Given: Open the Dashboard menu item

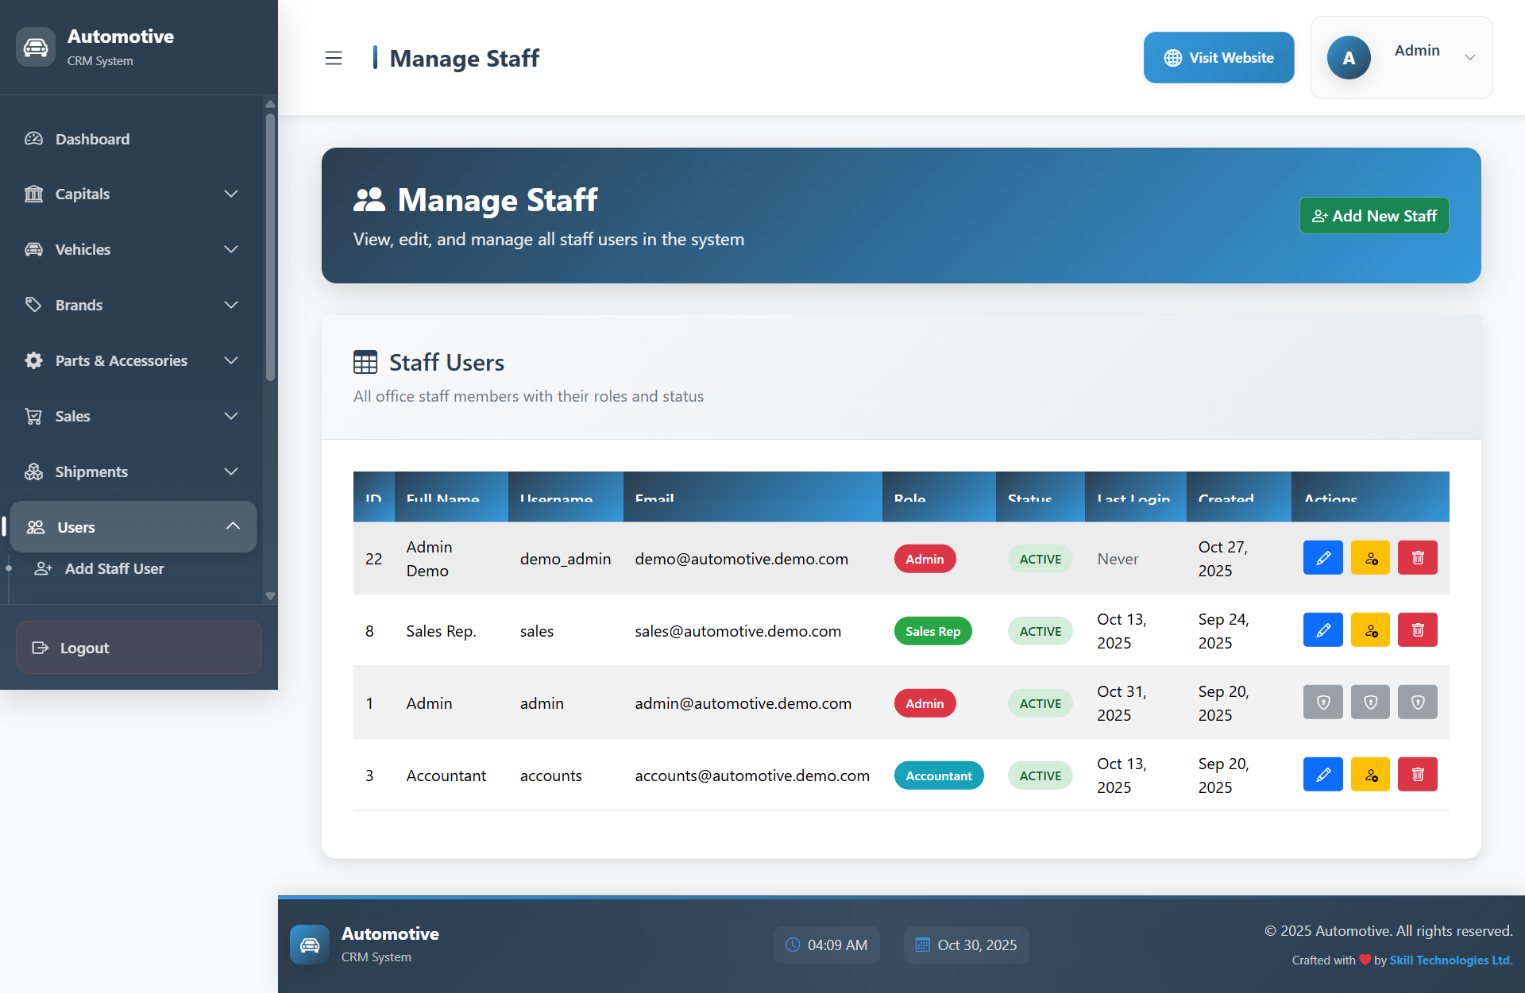Looking at the screenshot, I should click(x=92, y=139).
